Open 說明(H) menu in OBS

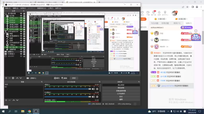[58, 8]
